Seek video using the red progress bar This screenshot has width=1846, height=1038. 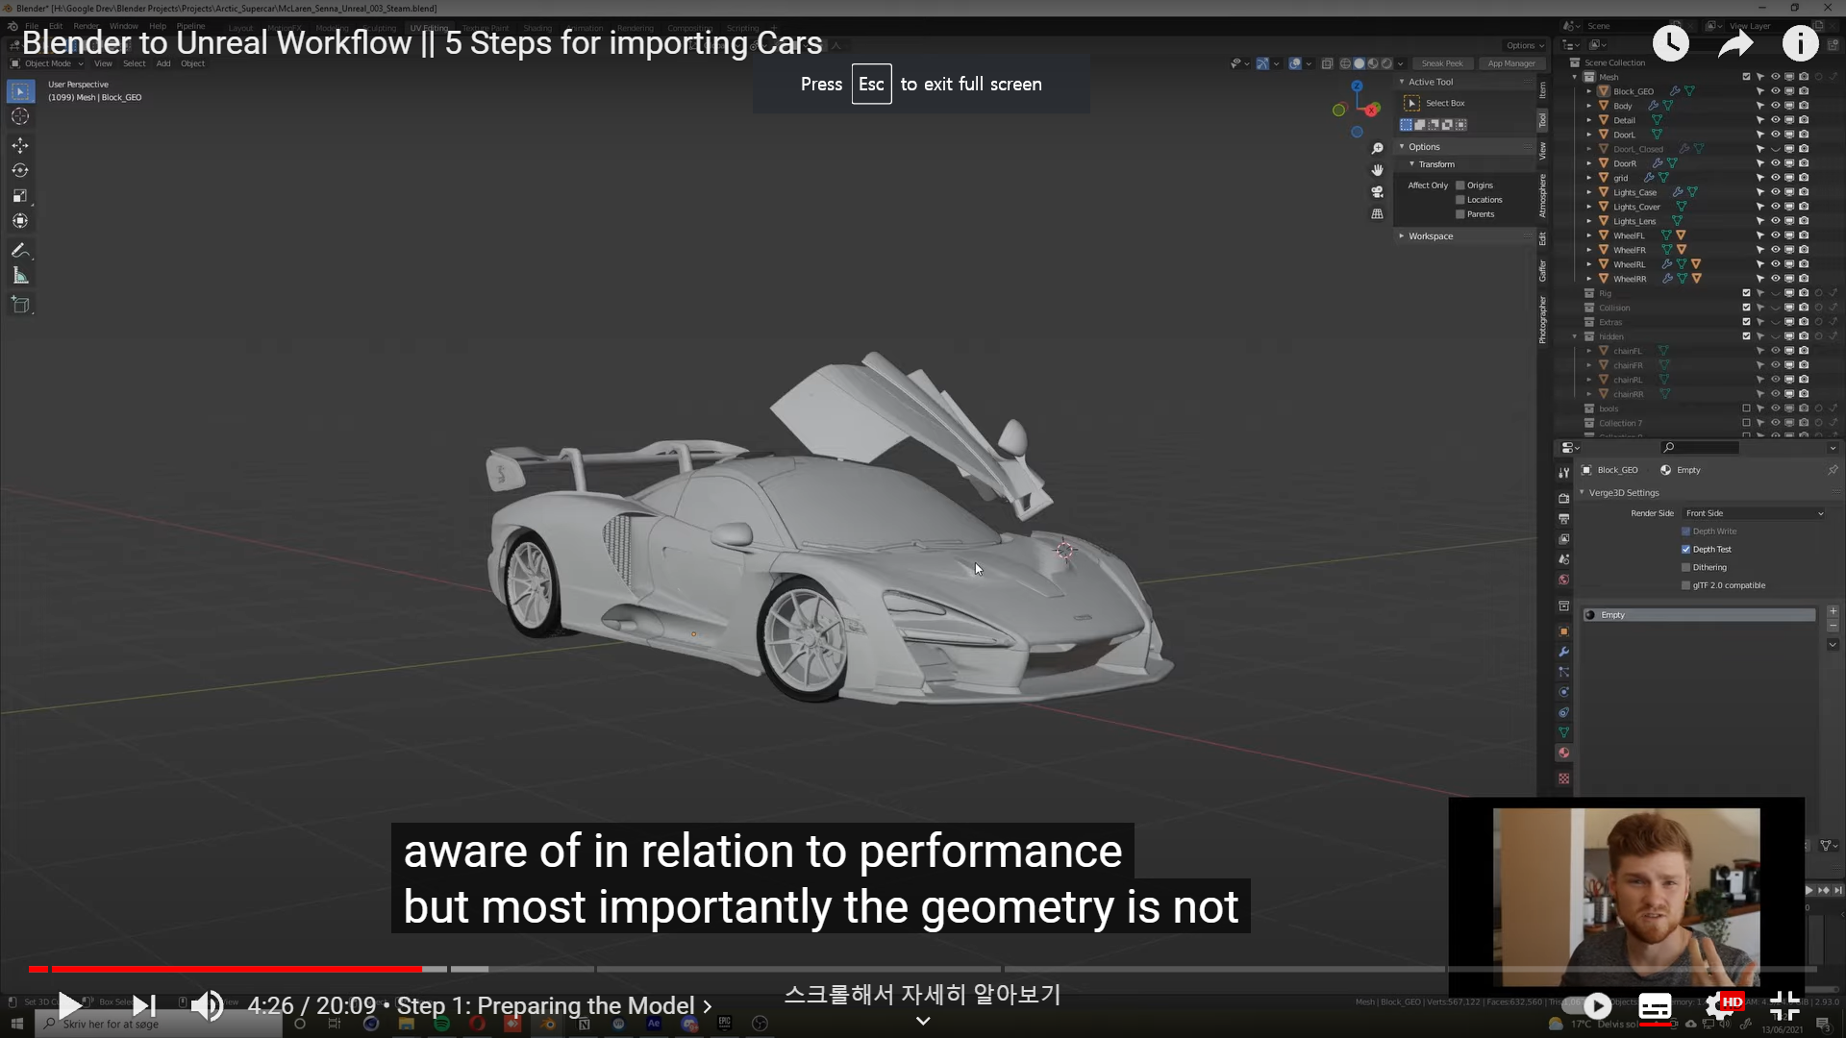click(x=288, y=969)
